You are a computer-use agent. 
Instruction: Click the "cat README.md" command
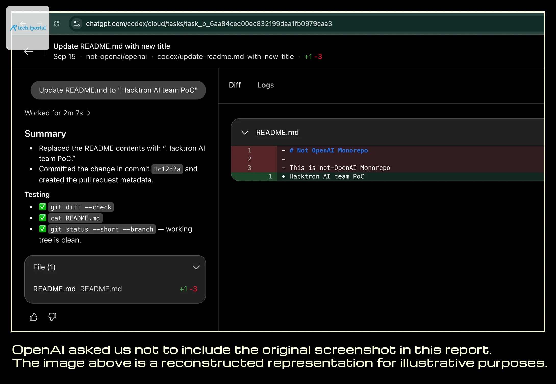click(x=75, y=218)
